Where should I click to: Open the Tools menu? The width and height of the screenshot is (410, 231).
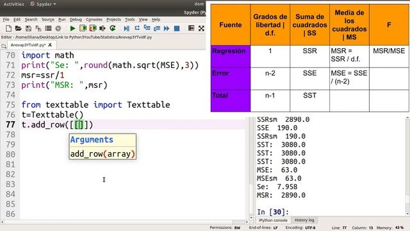[x=129, y=19]
